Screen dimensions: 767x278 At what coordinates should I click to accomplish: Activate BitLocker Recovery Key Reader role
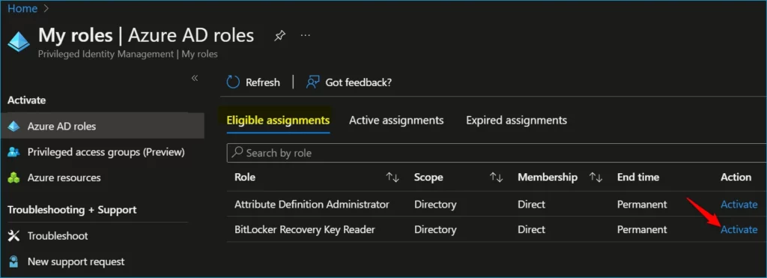739,229
